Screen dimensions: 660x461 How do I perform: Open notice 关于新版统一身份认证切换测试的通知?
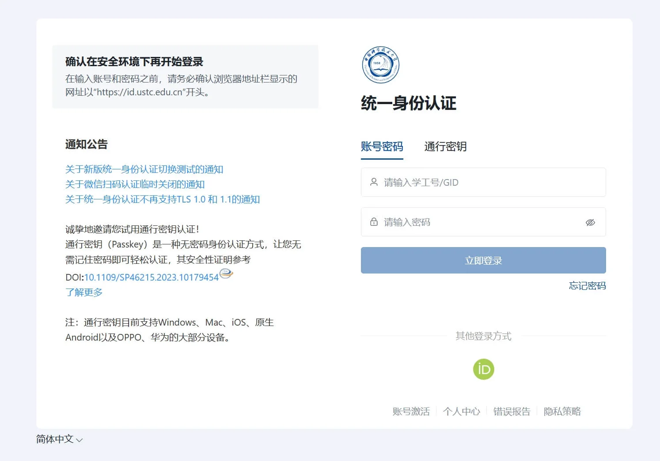[144, 169]
